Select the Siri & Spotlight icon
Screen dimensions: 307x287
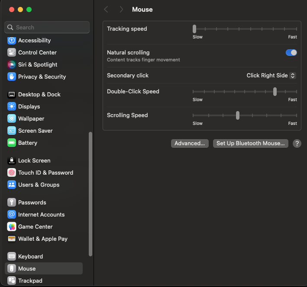pos(12,65)
